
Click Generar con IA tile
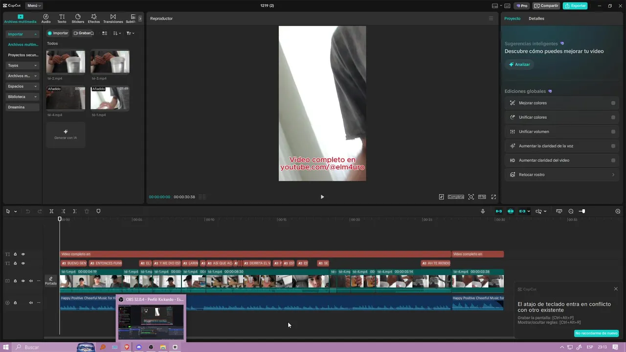point(66,134)
